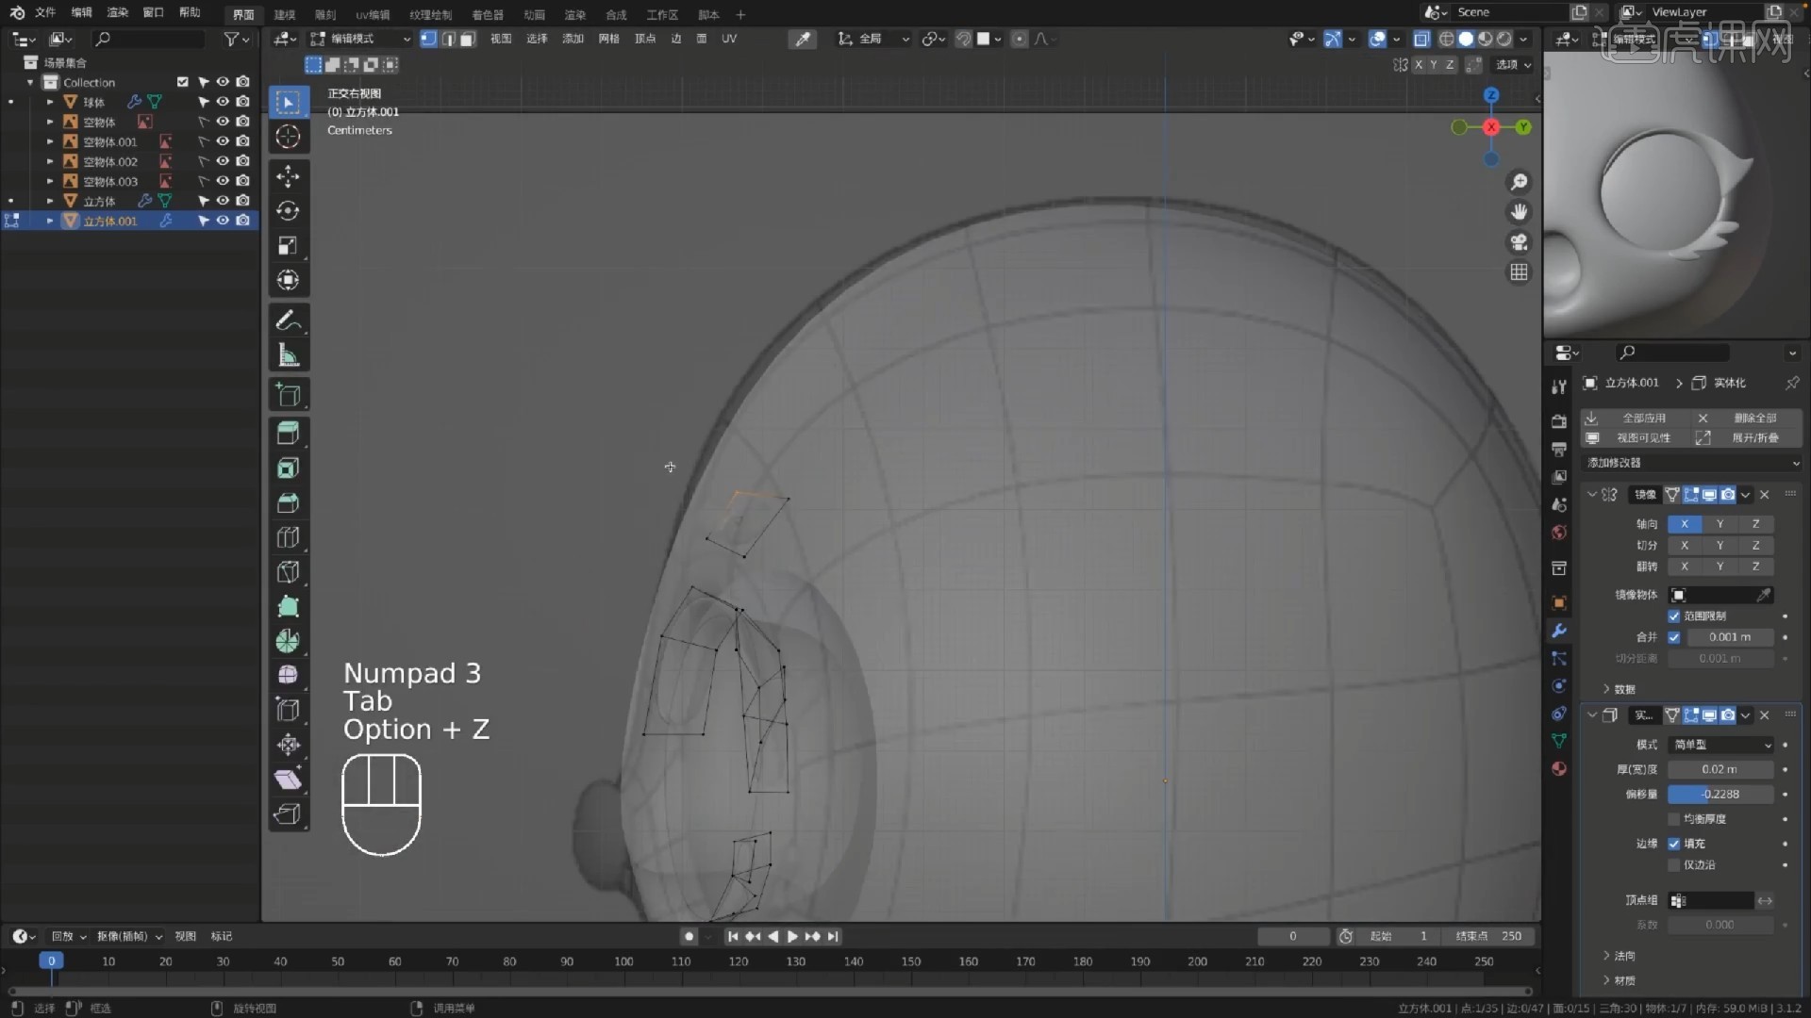1811x1018 pixels.
Task: Open the 编辑 Edit menu
Action: tap(82, 13)
